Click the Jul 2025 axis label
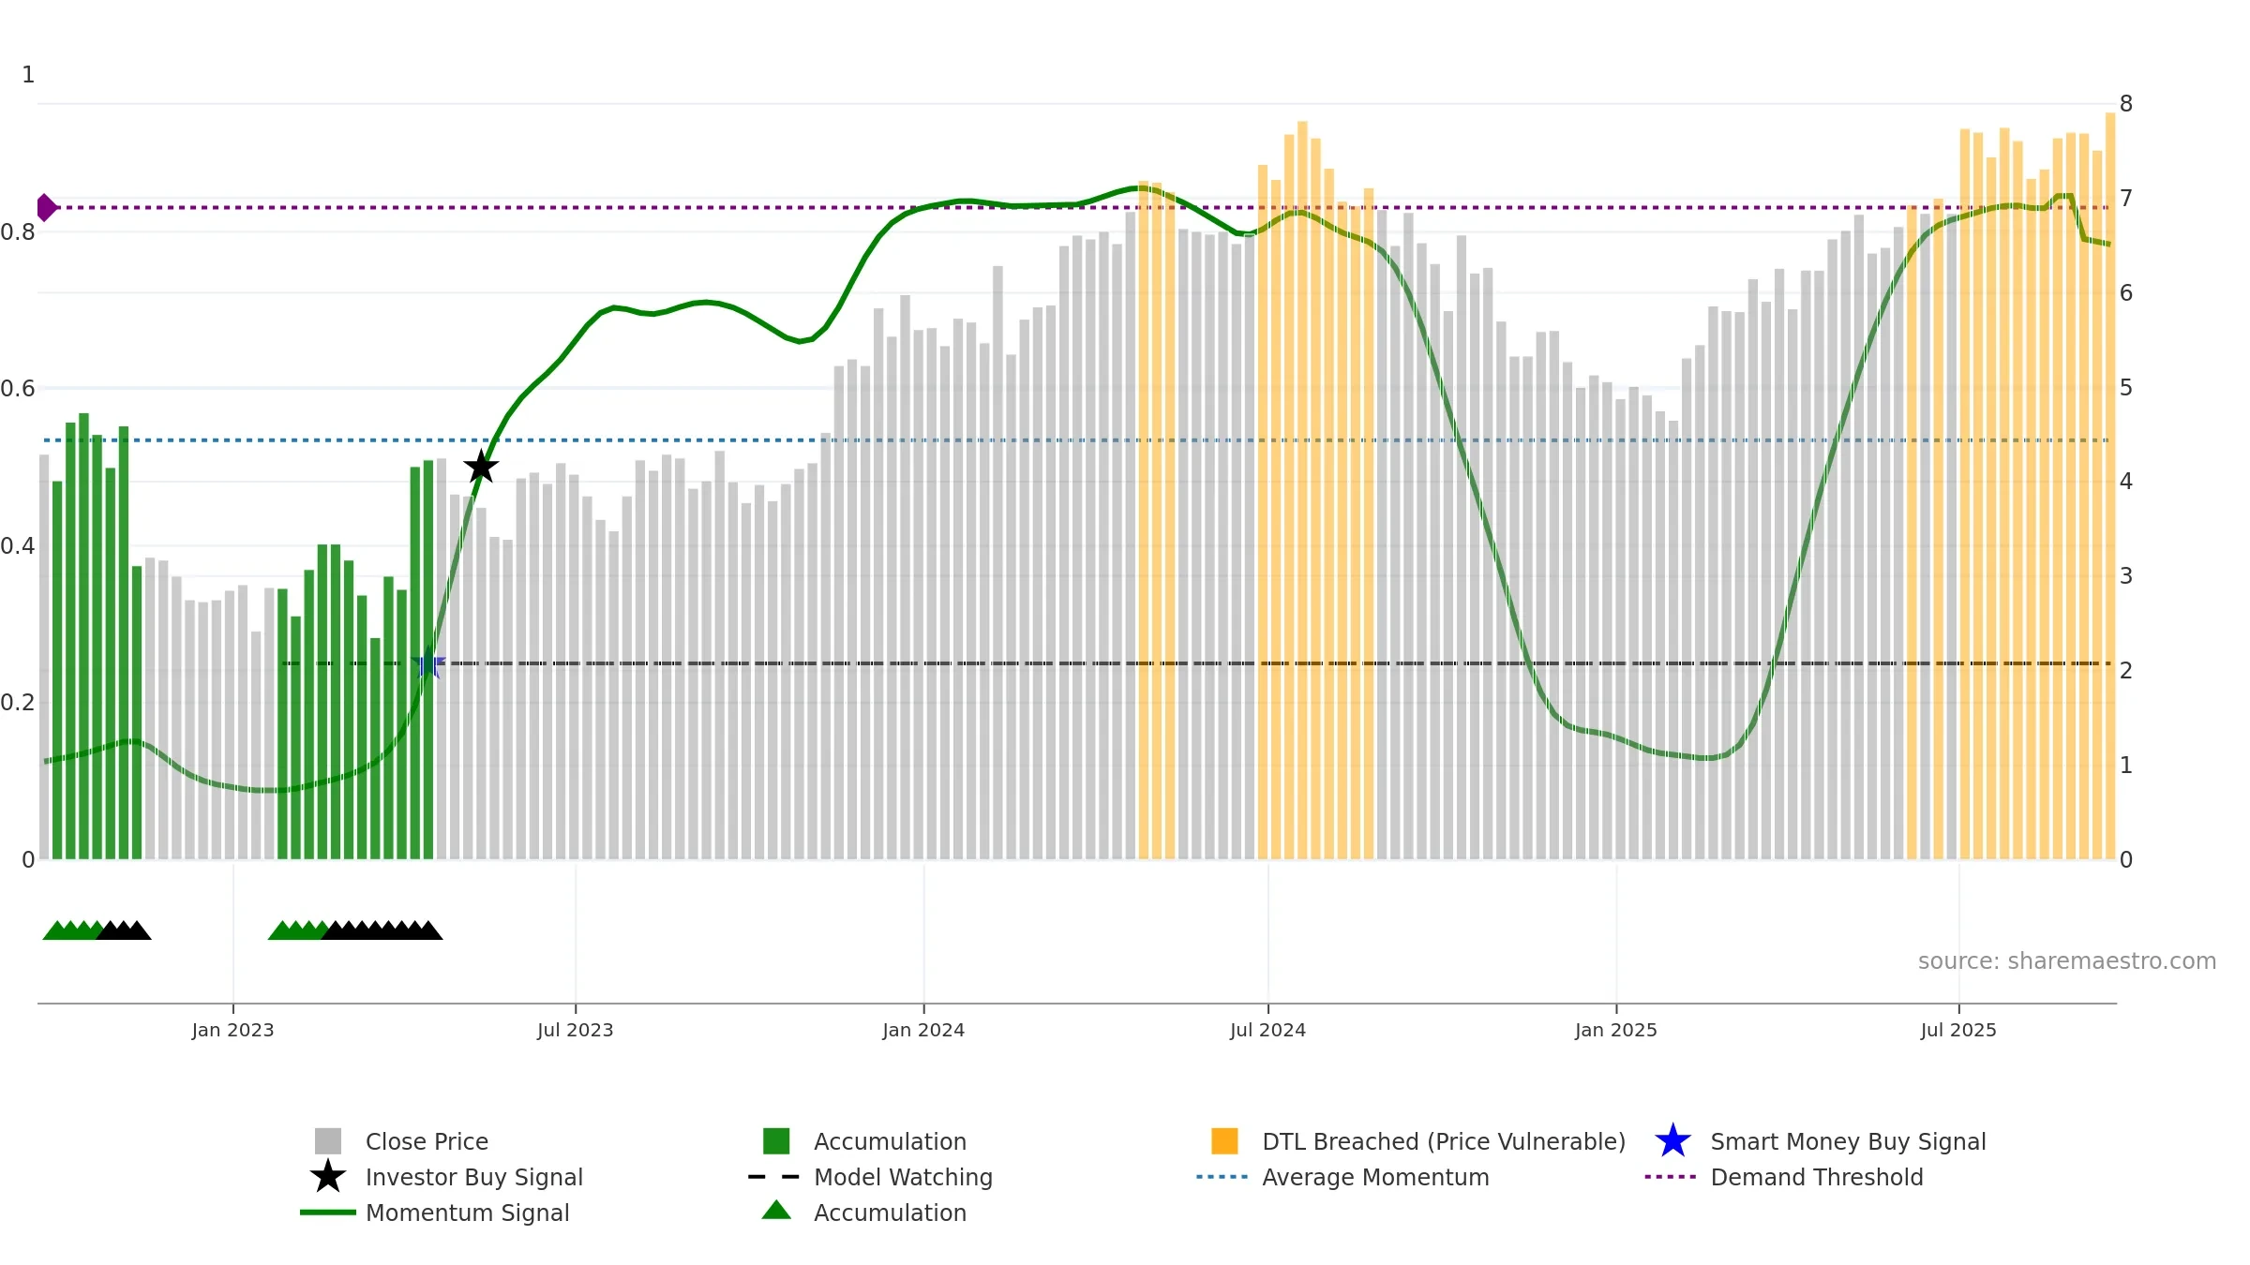2250x1265 pixels. coord(1958,1031)
